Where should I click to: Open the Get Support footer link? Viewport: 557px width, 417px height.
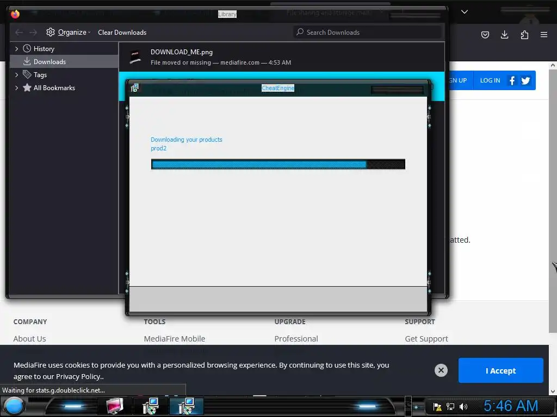tap(426, 339)
